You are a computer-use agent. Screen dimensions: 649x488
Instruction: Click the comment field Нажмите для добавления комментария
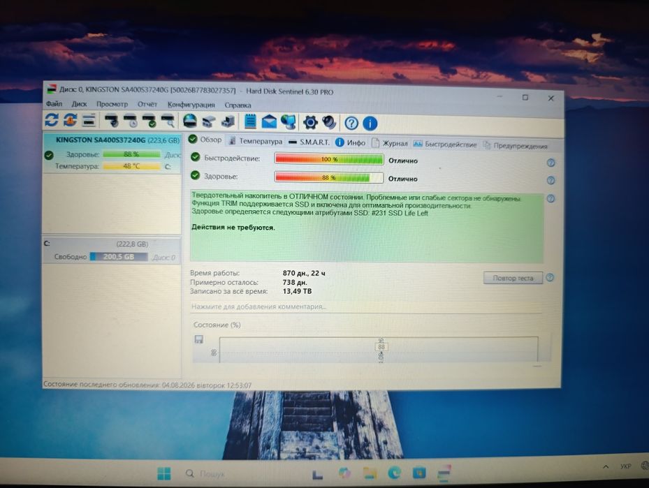366,307
